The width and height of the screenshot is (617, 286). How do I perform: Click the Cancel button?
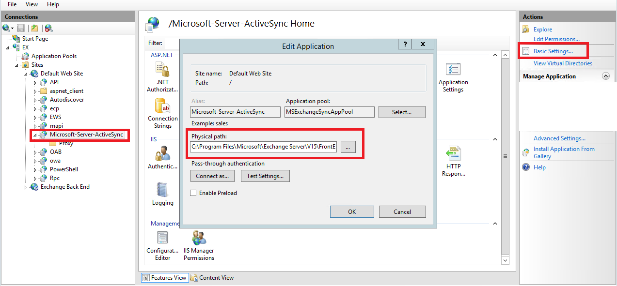pyautogui.click(x=402, y=211)
